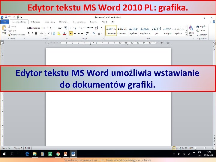Toggle Italic formatting

click(32, 33)
